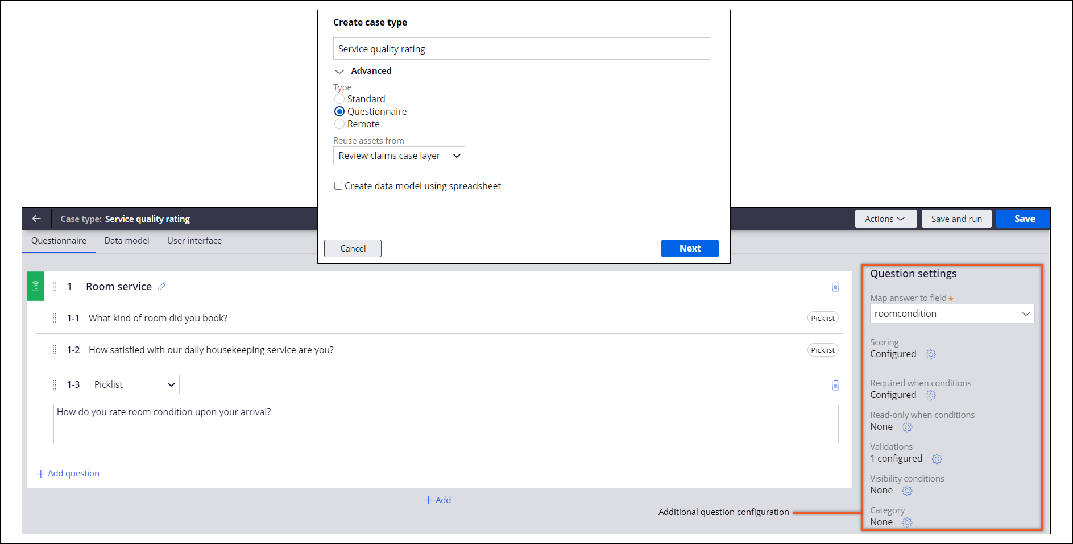Click the pencil icon next to Room service

coord(162,286)
